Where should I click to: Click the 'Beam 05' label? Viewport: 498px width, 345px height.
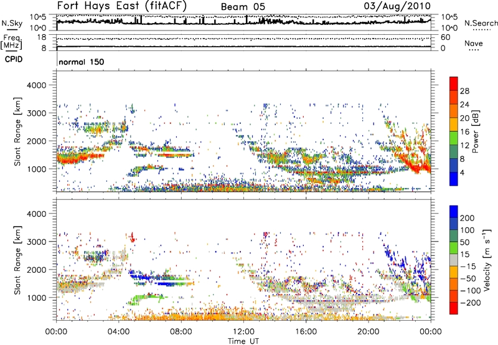[x=243, y=7]
